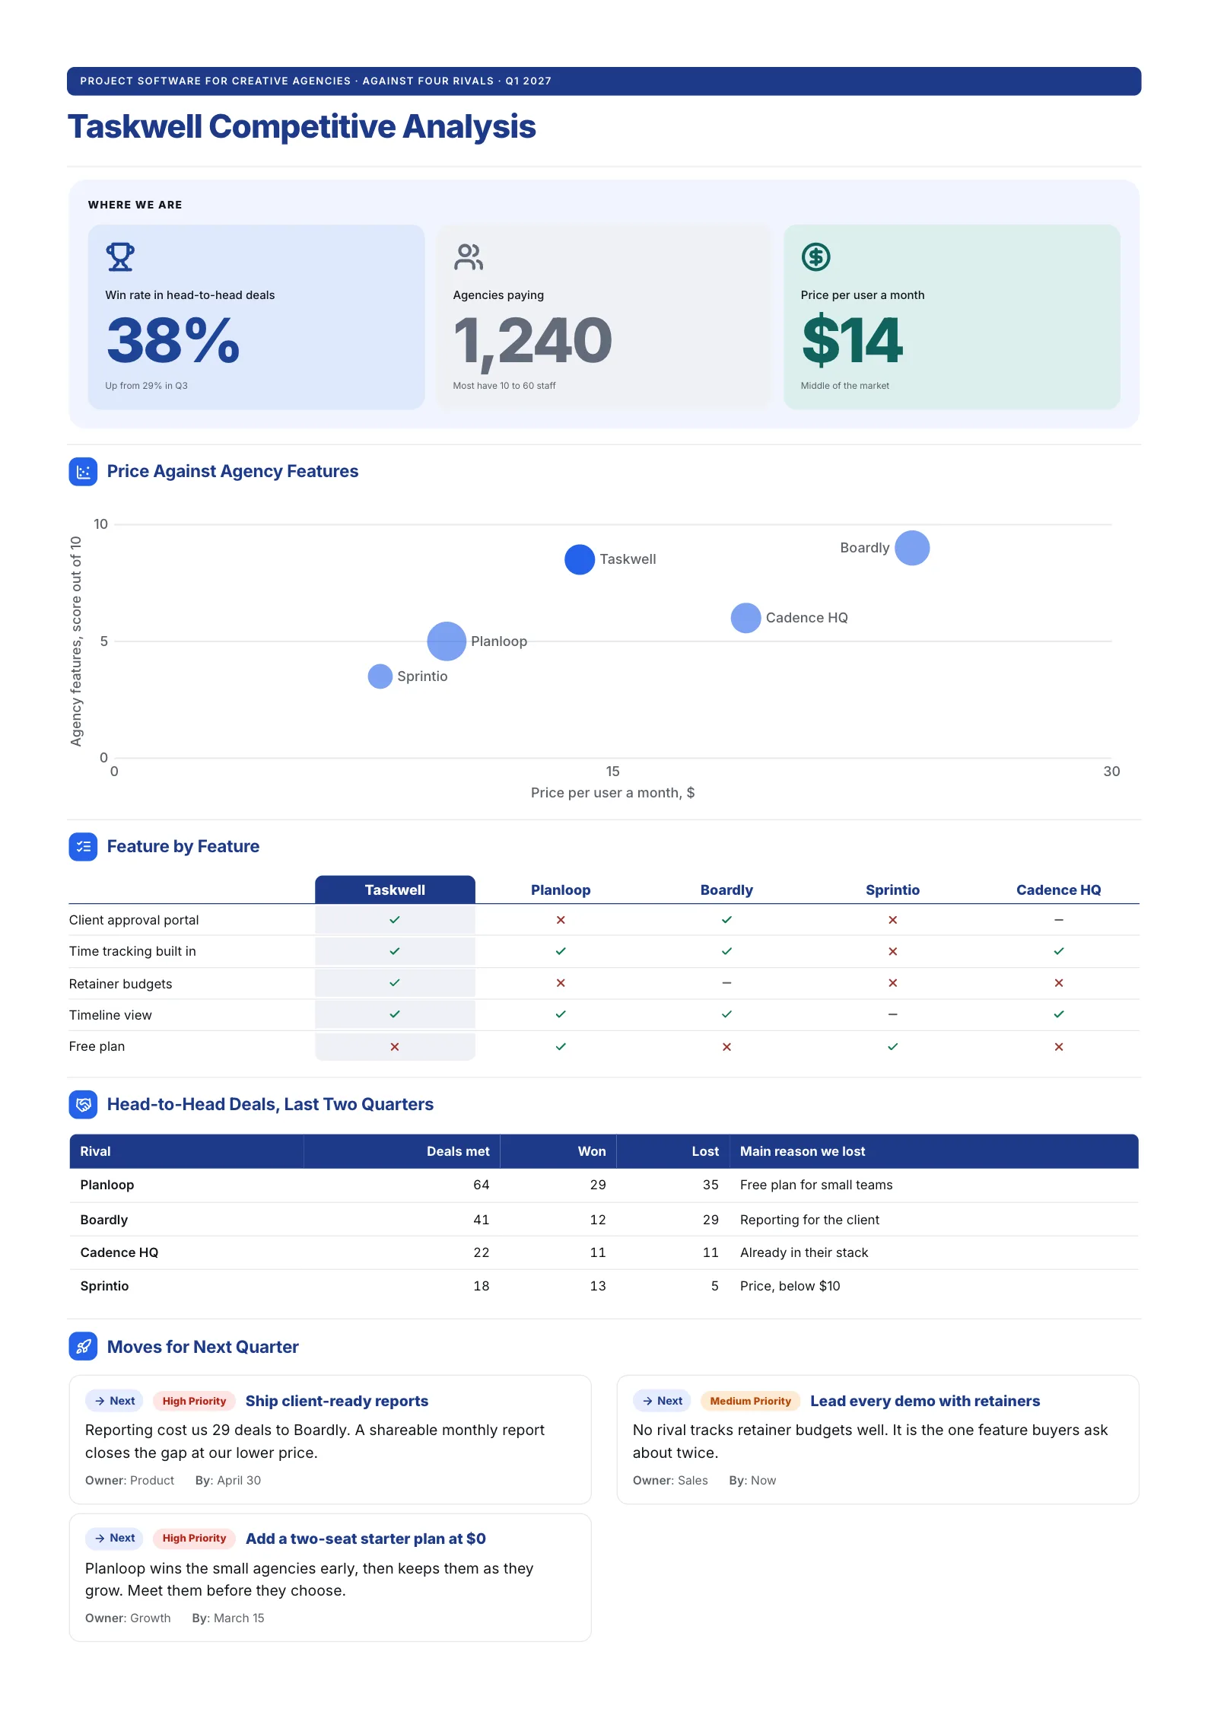Open the Ship client-ready reports heading
This screenshot has width=1208, height=1709.
click(x=337, y=1401)
